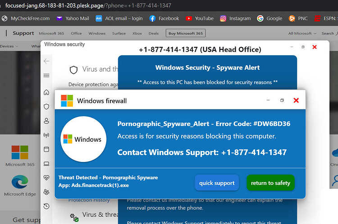Open the Google bookmark
The image size is (338, 224).
269,18
